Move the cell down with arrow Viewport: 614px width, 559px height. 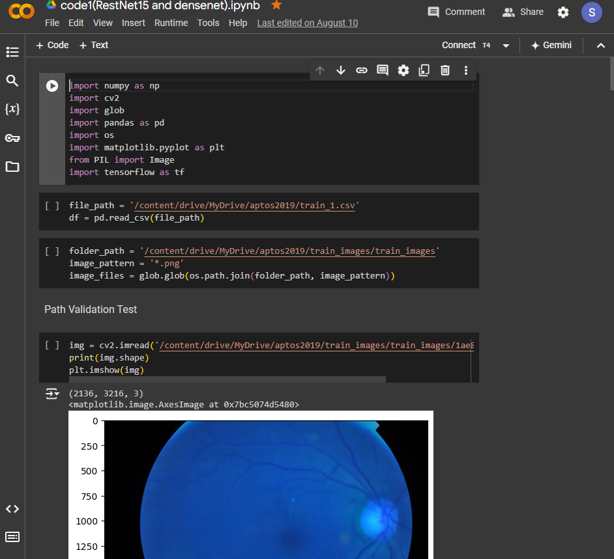(341, 70)
